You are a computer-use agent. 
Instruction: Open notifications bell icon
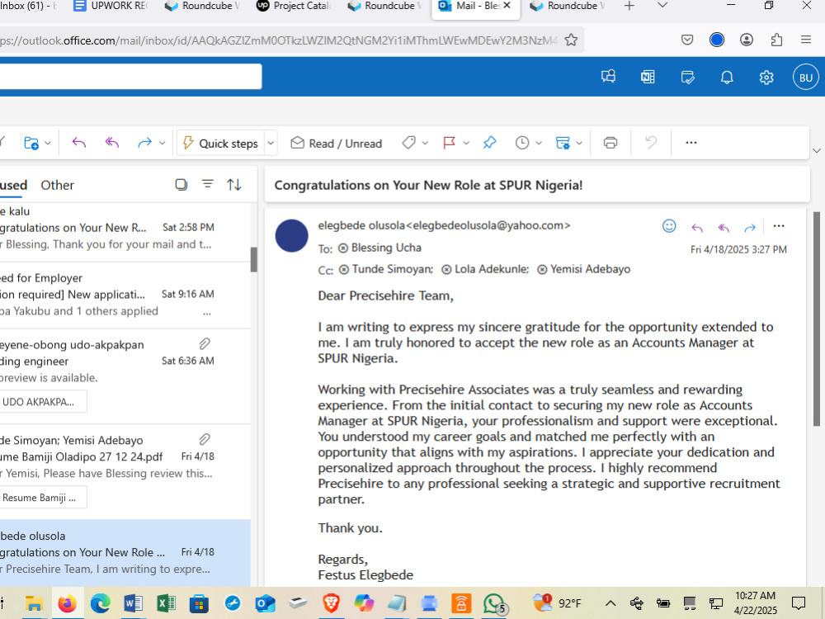click(x=727, y=78)
